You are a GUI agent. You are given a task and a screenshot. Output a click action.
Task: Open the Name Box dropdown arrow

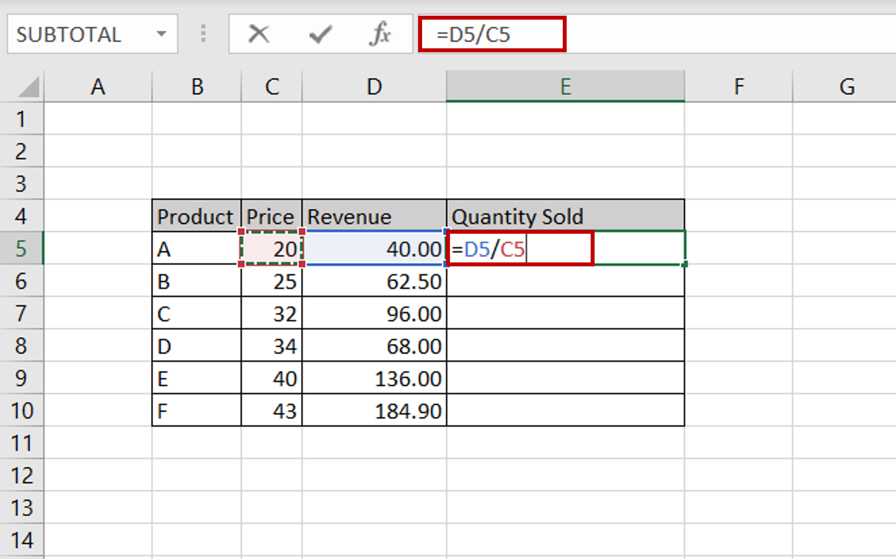[x=161, y=34]
